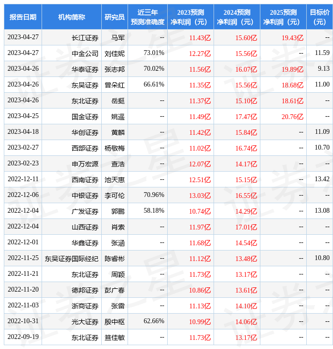
Task: Click target price 11.09
Action: tap(322, 132)
